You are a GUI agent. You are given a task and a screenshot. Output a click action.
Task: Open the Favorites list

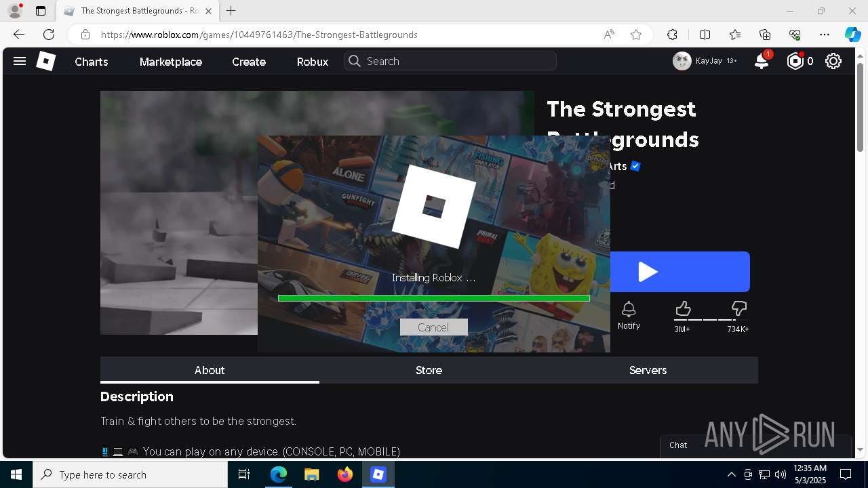tap(735, 35)
